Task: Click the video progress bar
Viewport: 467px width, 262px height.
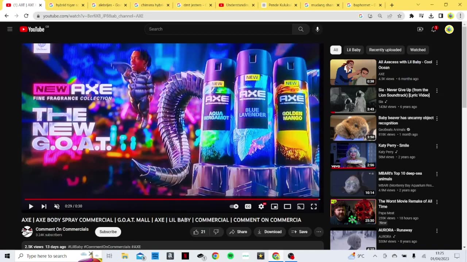Action: coord(172,199)
